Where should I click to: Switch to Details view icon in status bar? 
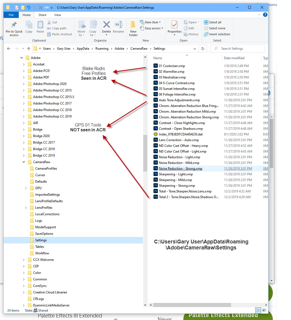(x=258, y=311)
